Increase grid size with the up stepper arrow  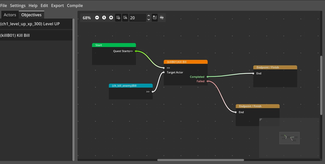pos(148,16)
